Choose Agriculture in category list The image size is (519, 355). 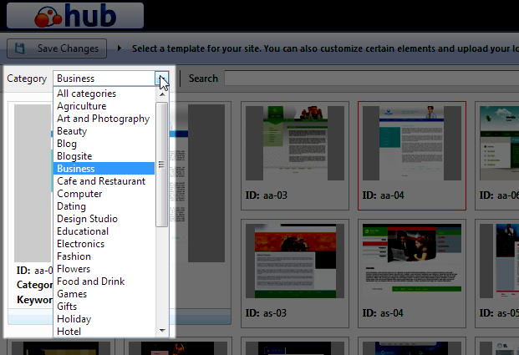tap(81, 106)
